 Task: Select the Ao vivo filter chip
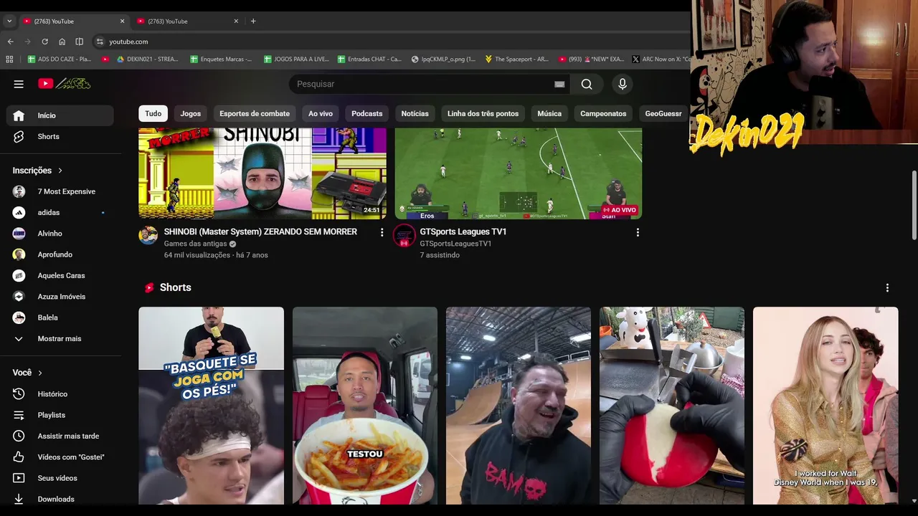click(321, 113)
